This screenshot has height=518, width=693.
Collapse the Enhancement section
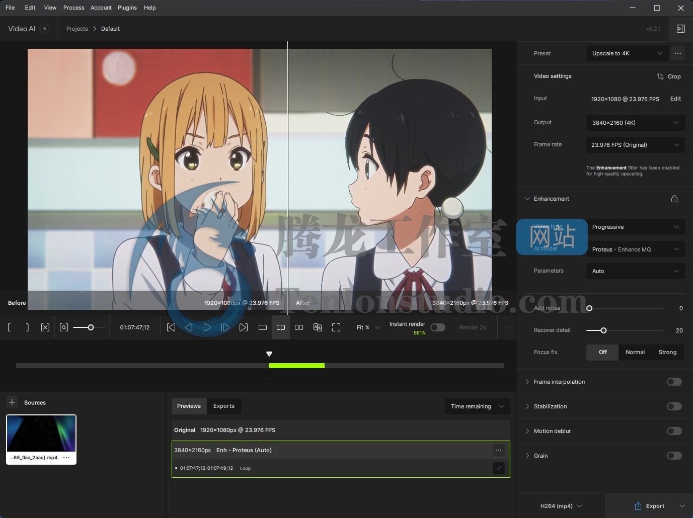coord(527,199)
